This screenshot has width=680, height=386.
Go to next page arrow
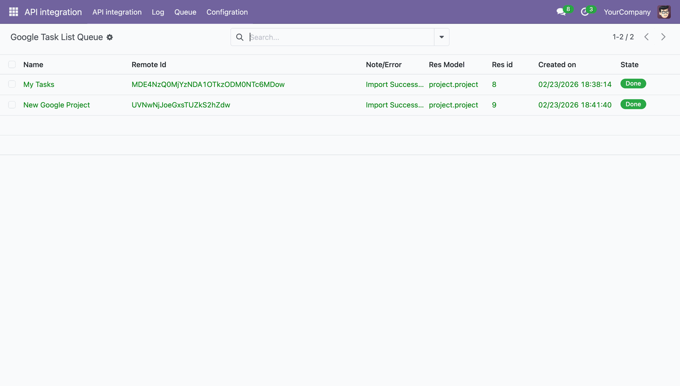pos(663,37)
